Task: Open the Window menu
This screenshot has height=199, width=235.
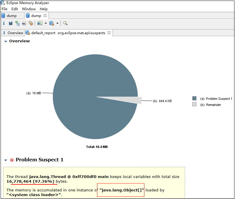Action: [x=29, y=9]
